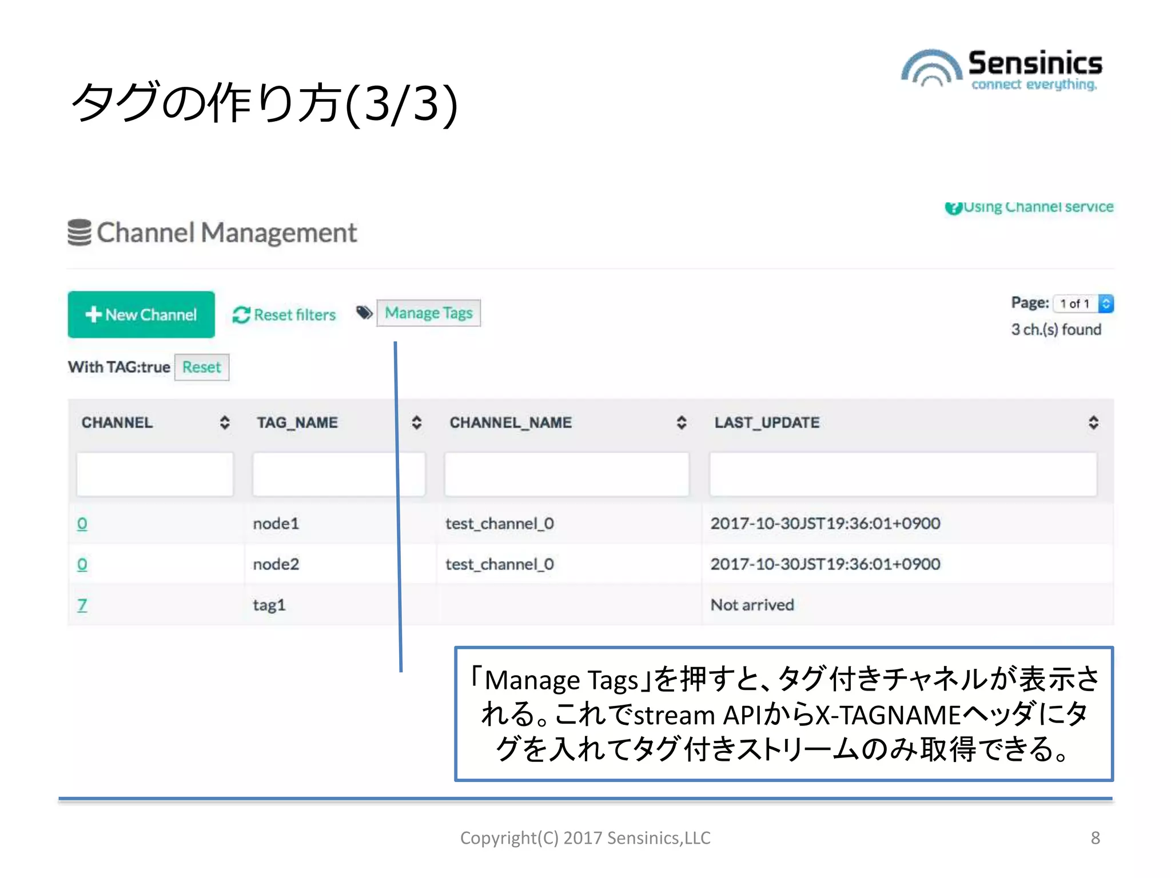Sort by CHANNEL column arrows
1171x878 pixels.
pyautogui.click(x=225, y=422)
